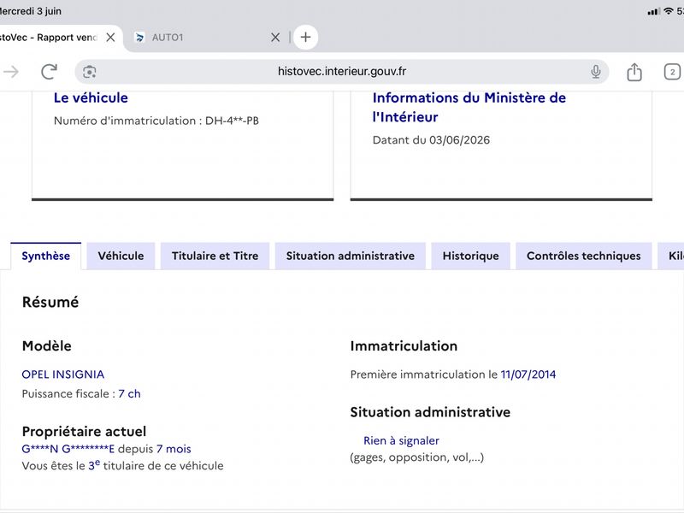Screen dimensions: 684x513
Task: Open the Titulaire et Titre tab
Action: tap(215, 256)
